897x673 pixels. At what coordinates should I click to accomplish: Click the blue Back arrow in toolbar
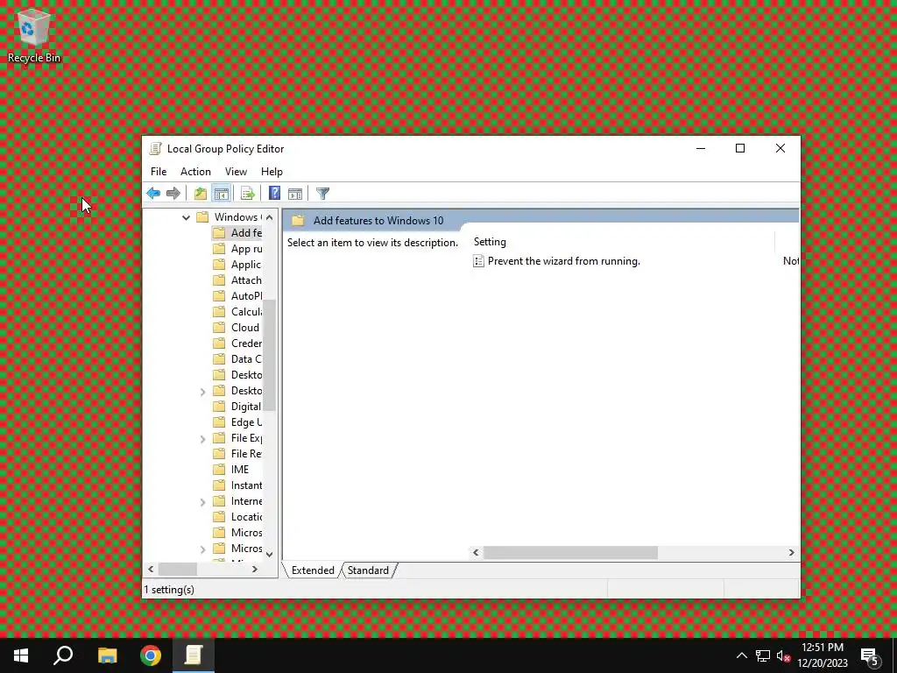coord(153,194)
